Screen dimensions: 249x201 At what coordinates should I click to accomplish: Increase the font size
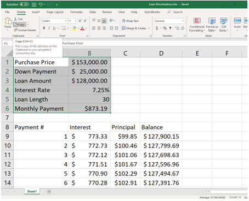(x=80, y=21)
